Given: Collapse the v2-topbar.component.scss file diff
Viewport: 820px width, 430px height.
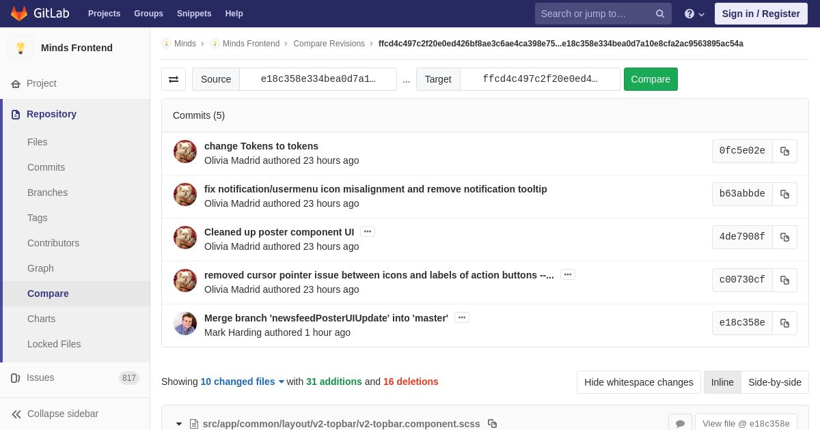Looking at the screenshot, I should (179, 424).
